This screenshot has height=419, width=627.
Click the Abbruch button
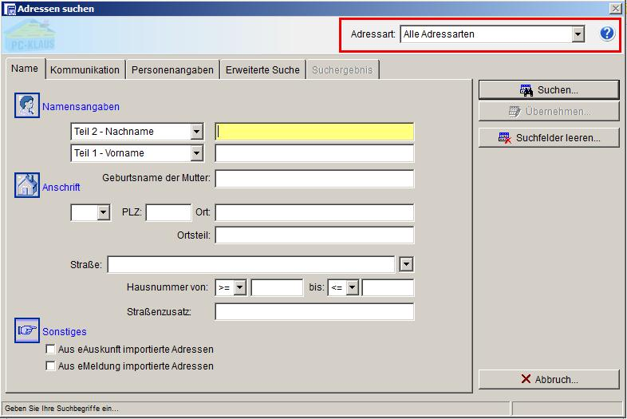pos(549,380)
